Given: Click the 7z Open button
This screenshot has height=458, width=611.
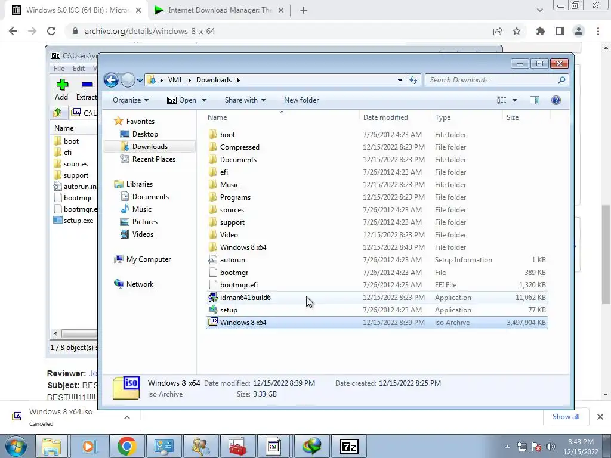Looking at the screenshot, I should pos(181,100).
